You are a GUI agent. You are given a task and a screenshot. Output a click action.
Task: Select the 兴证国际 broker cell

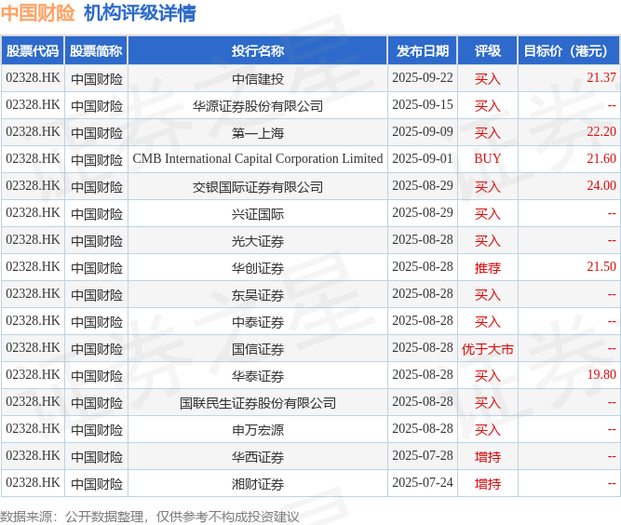(x=258, y=214)
